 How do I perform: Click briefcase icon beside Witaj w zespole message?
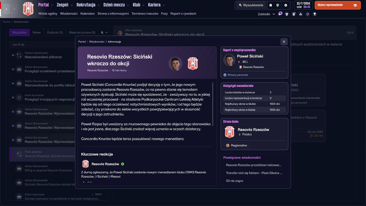(19, 168)
